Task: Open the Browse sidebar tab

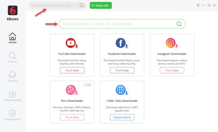Action: (x=12, y=77)
